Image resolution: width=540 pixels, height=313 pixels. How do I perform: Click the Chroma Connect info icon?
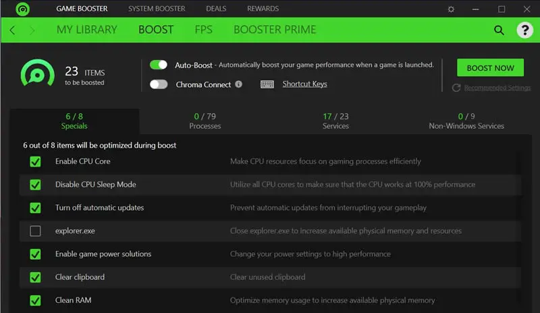coord(239,84)
